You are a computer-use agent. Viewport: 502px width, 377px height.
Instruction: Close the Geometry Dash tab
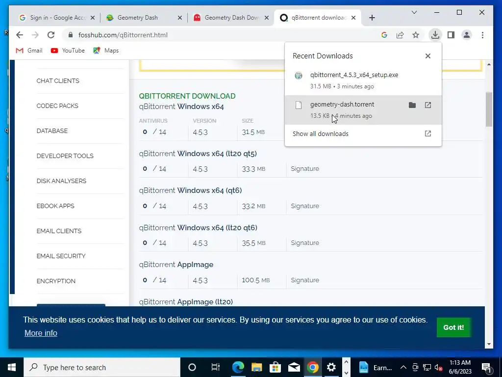coord(180,18)
